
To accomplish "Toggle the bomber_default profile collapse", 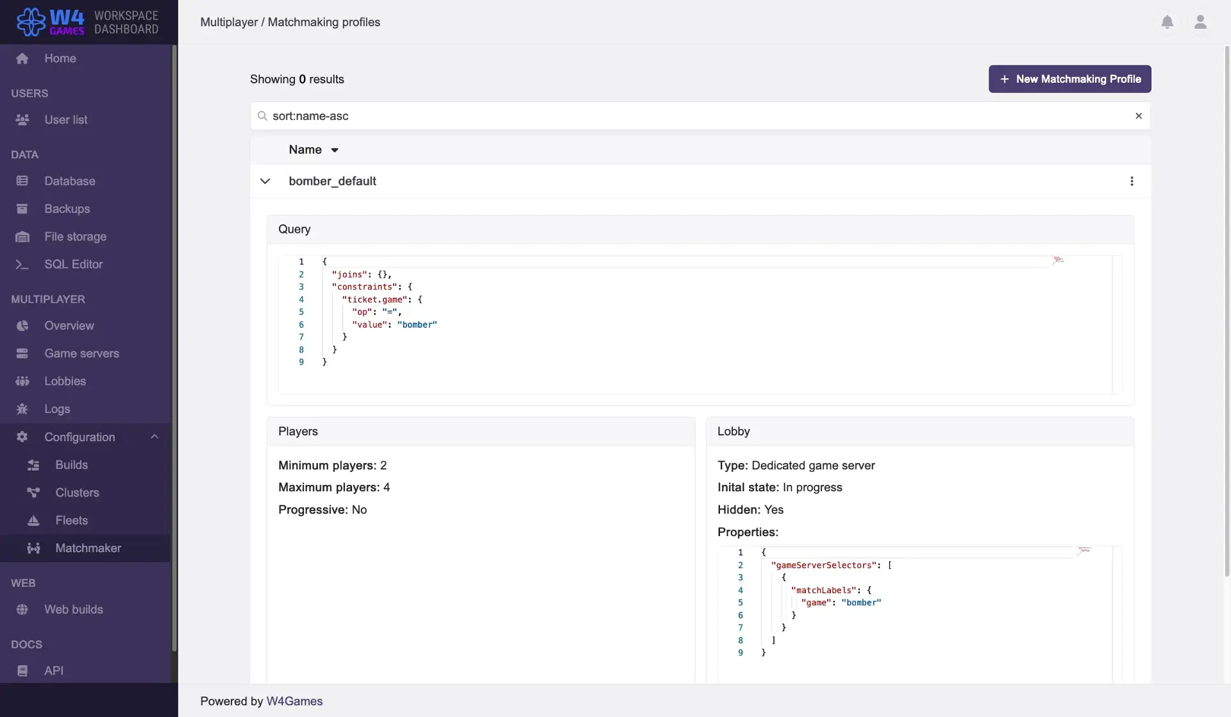I will [x=264, y=181].
